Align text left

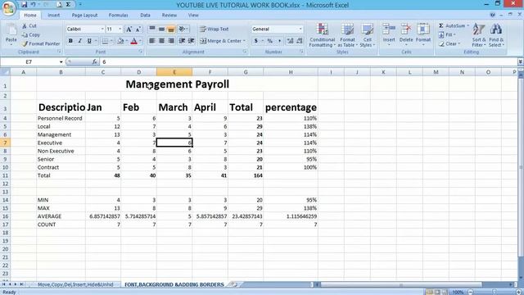[x=152, y=41]
